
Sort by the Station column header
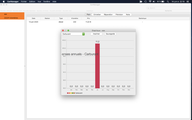47,18
